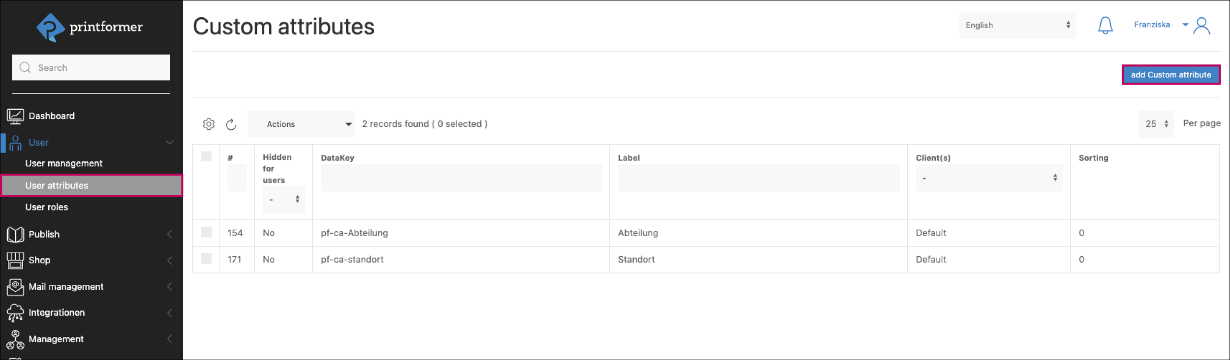Click the Publish book icon

pyautogui.click(x=15, y=234)
